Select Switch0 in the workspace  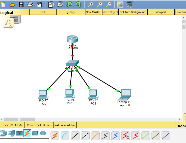click(x=72, y=63)
